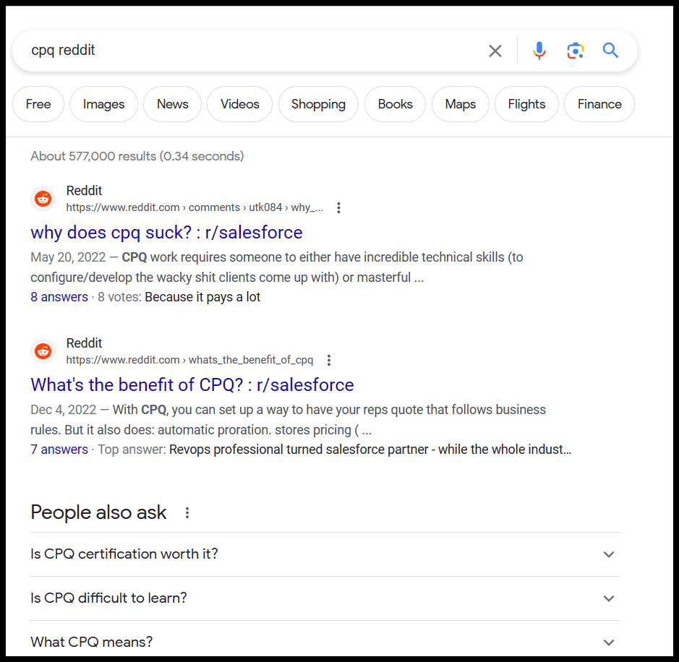Viewport: 679px width, 662px height.
Task: Open three-dot menu for 'why does cpq suck' result
Action: [x=338, y=208]
